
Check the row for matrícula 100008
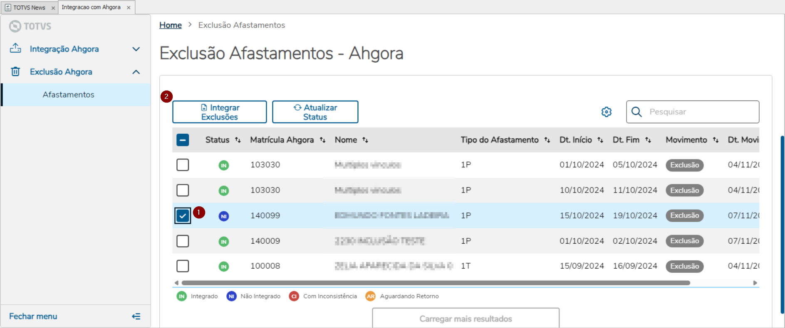pos(183,266)
